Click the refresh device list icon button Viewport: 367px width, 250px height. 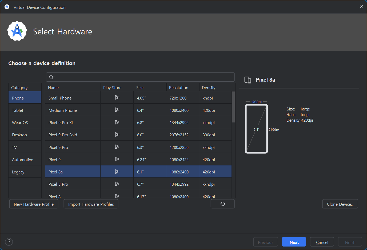click(222, 204)
